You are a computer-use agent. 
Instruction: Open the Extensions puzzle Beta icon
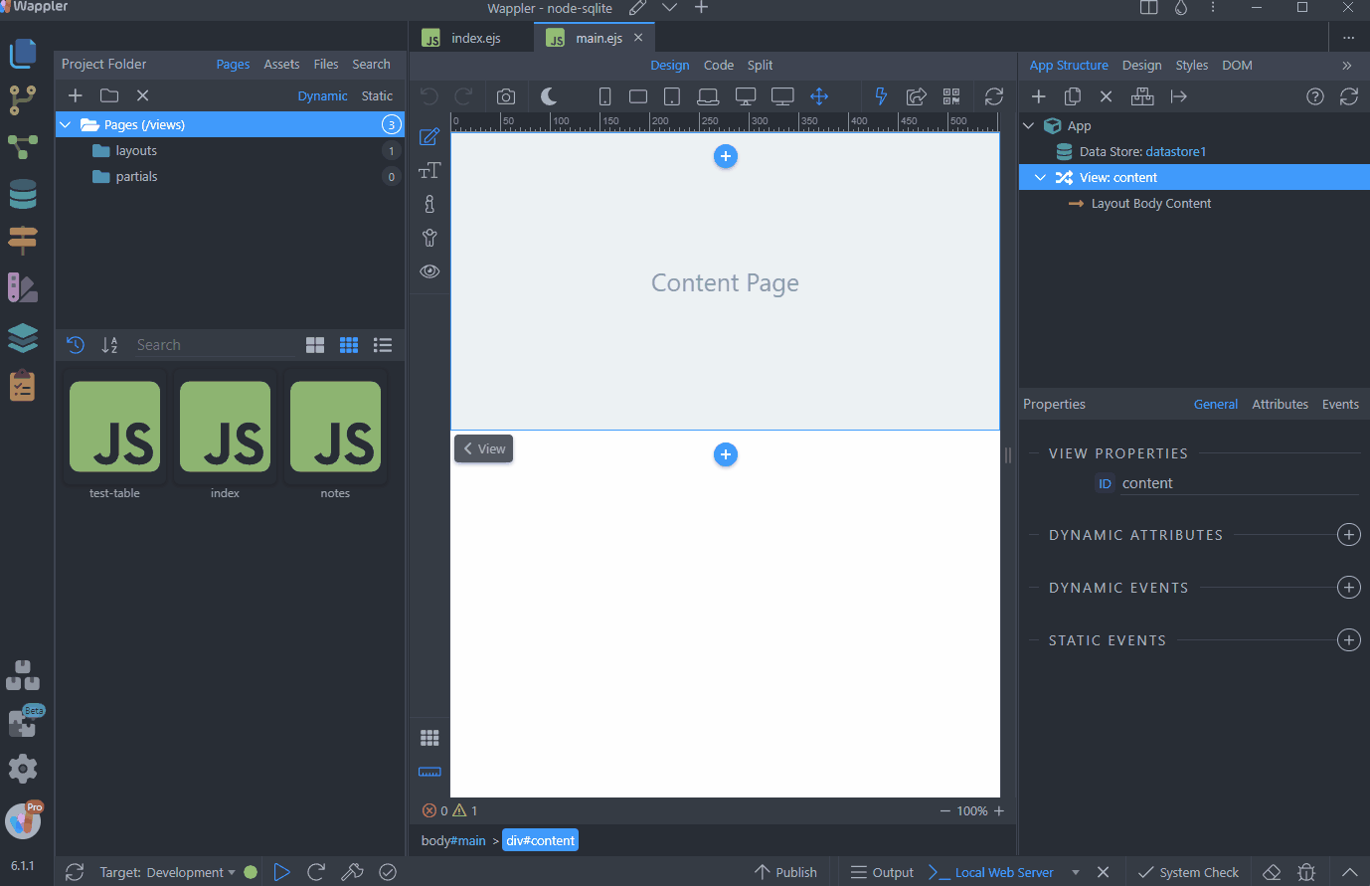(23, 723)
